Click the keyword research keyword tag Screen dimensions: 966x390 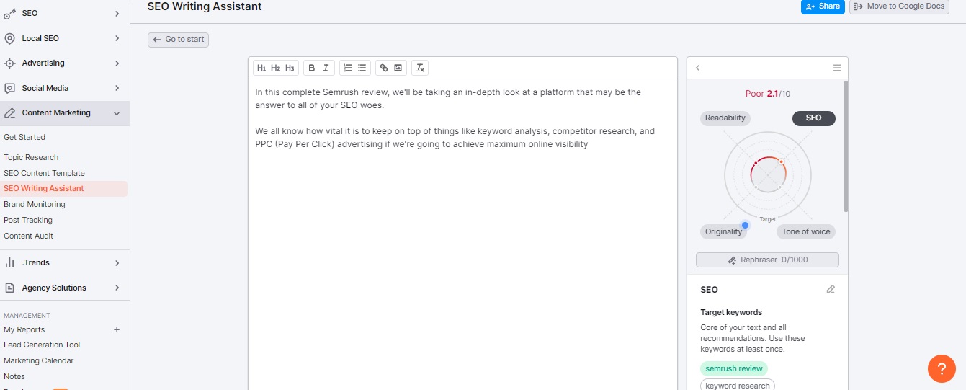[738, 386]
